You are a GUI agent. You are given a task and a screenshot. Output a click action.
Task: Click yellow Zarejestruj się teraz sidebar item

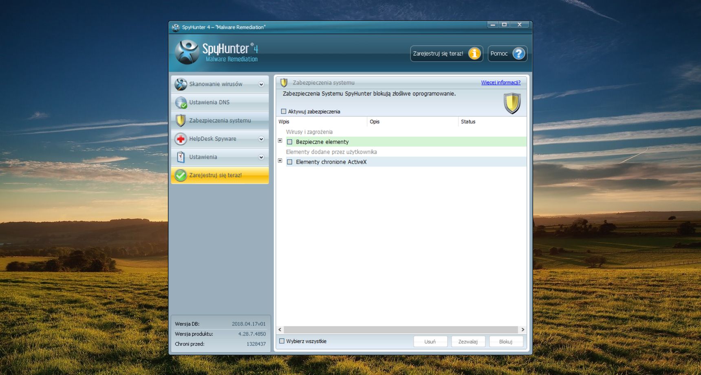[220, 175]
